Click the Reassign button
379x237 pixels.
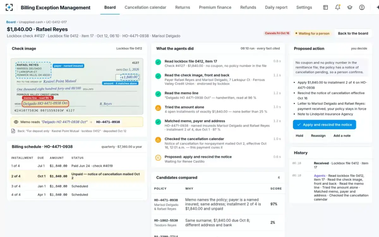tap(318, 136)
